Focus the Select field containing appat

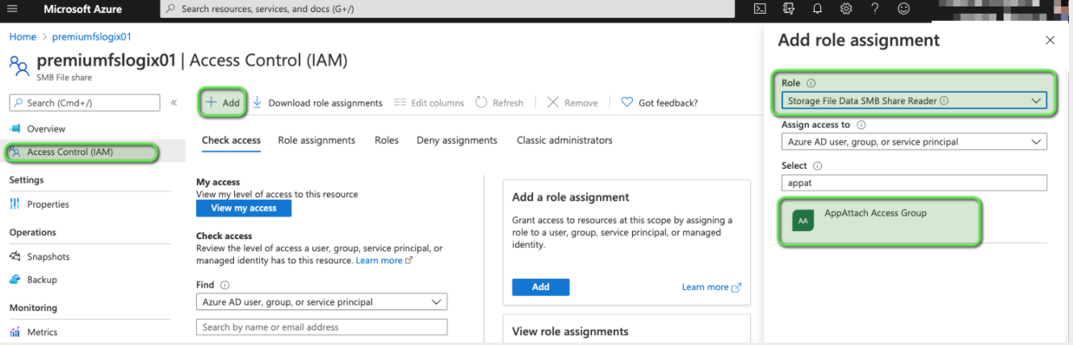(x=914, y=183)
